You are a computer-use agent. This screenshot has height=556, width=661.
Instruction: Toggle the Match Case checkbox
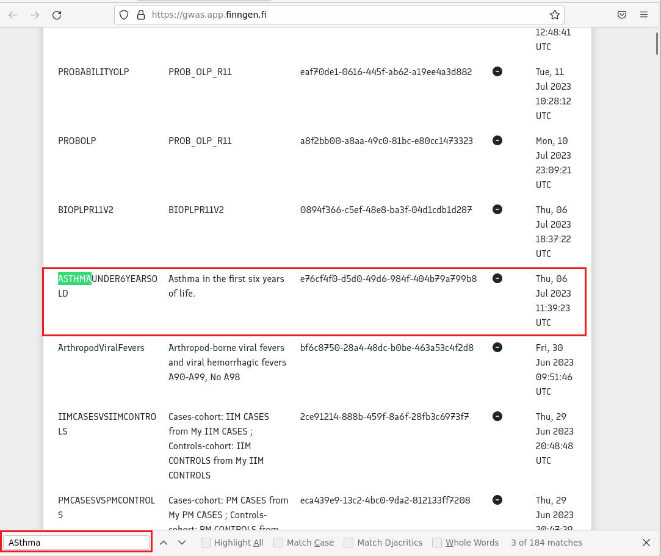(x=278, y=543)
